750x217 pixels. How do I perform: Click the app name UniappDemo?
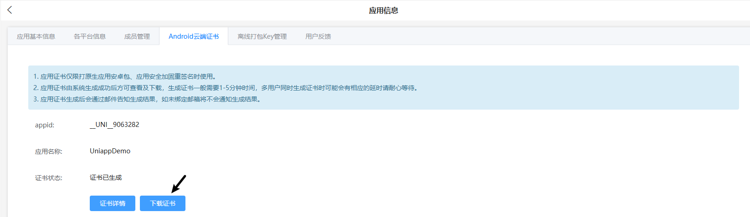point(110,151)
